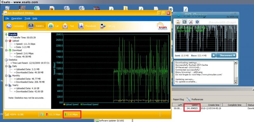This screenshot has width=254, height=122.
Task: Select 'Time Last Reset: 12/10/2009 19:57:31'
Action: coord(31,63)
